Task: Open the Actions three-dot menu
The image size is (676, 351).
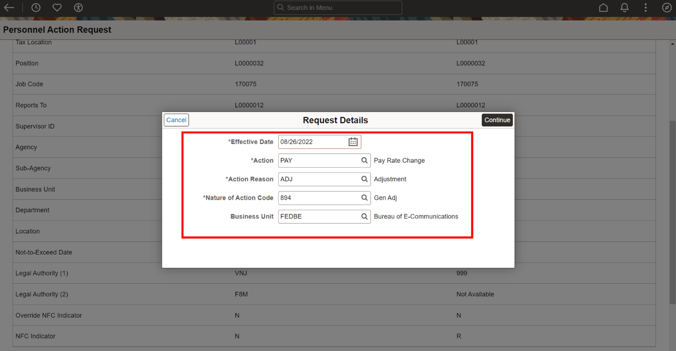Action: pos(645,8)
